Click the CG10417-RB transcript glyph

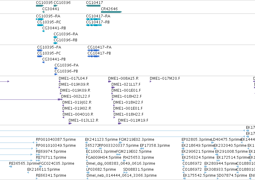94,25
